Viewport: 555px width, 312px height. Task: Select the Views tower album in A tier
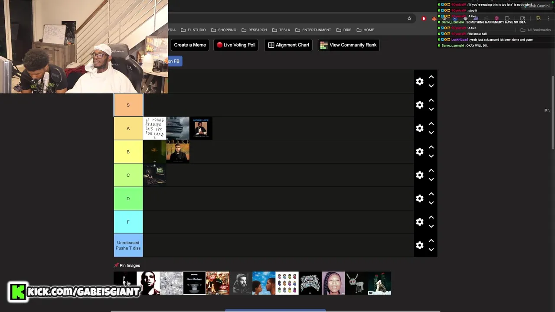[178, 128]
